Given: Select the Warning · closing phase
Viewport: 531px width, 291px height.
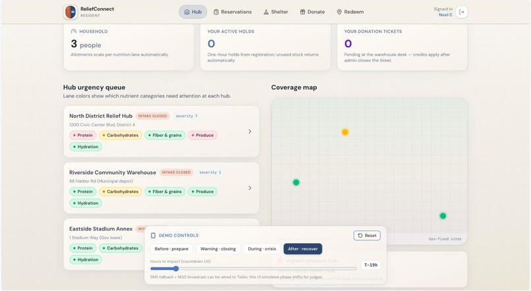Looking at the screenshot, I should (218, 249).
